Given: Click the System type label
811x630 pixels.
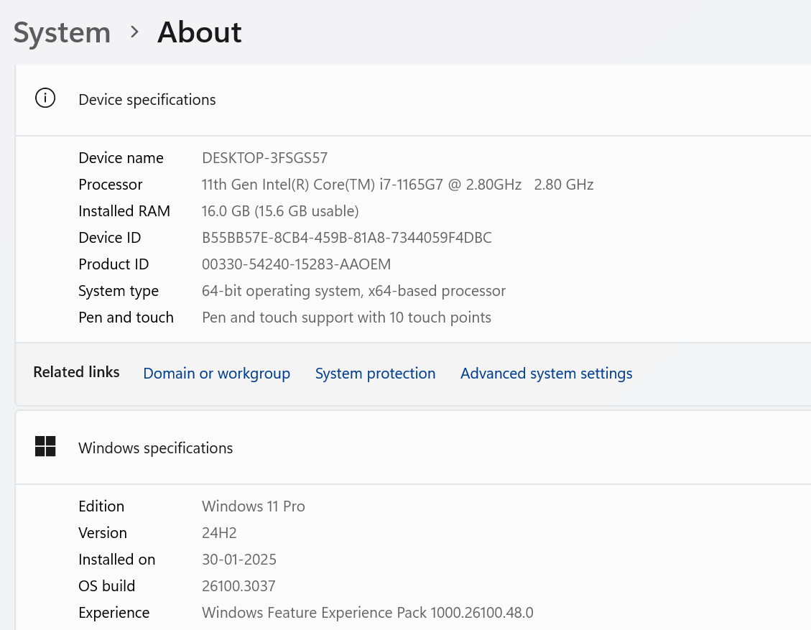Looking at the screenshot, I should [x=119, y=291].
